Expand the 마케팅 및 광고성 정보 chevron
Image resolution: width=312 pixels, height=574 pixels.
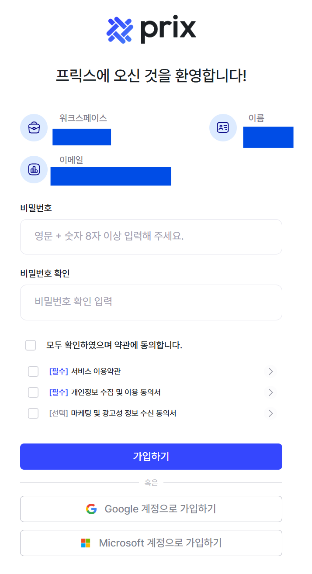[x=270, y=413]
